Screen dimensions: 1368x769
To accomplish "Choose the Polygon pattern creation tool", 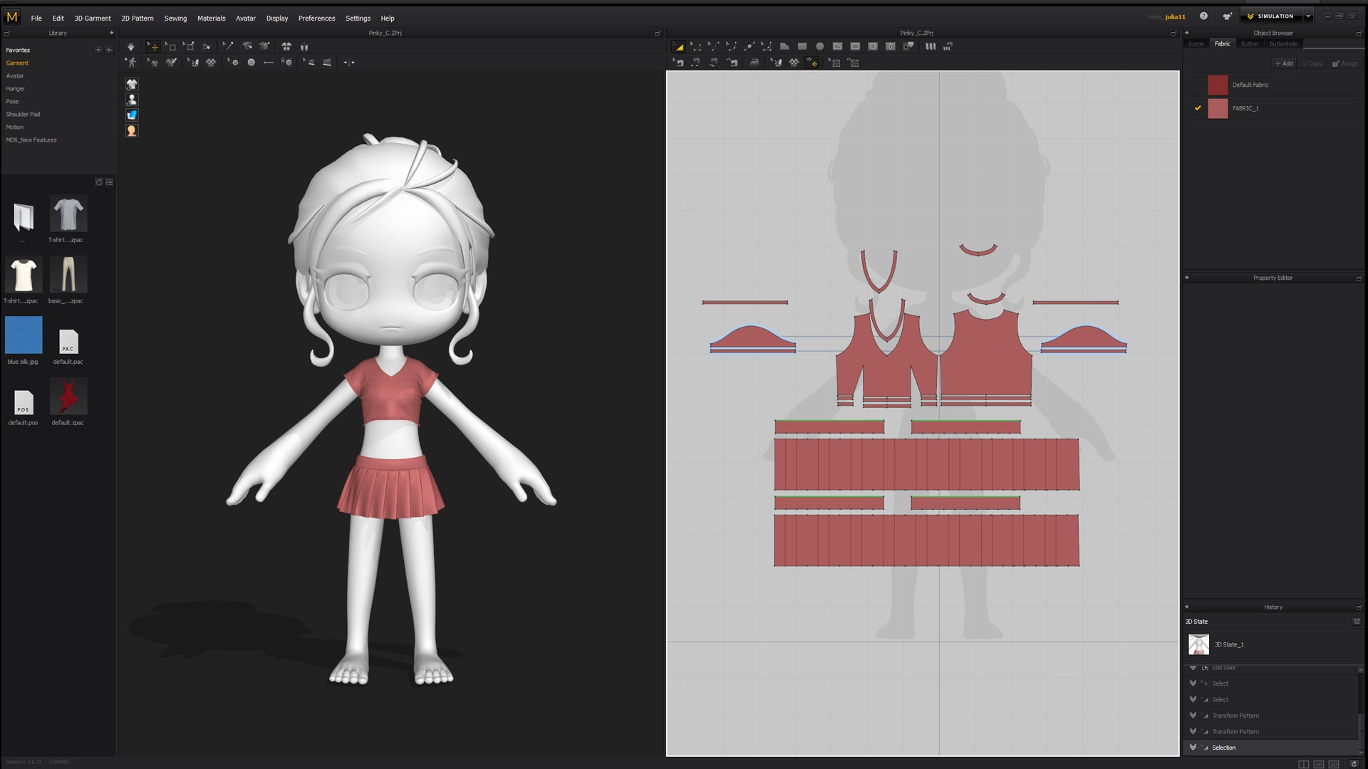I will (x=784, y=46).
